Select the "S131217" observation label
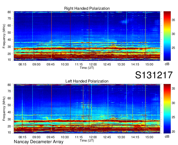178x145 pixels. [x=154, y=75]
